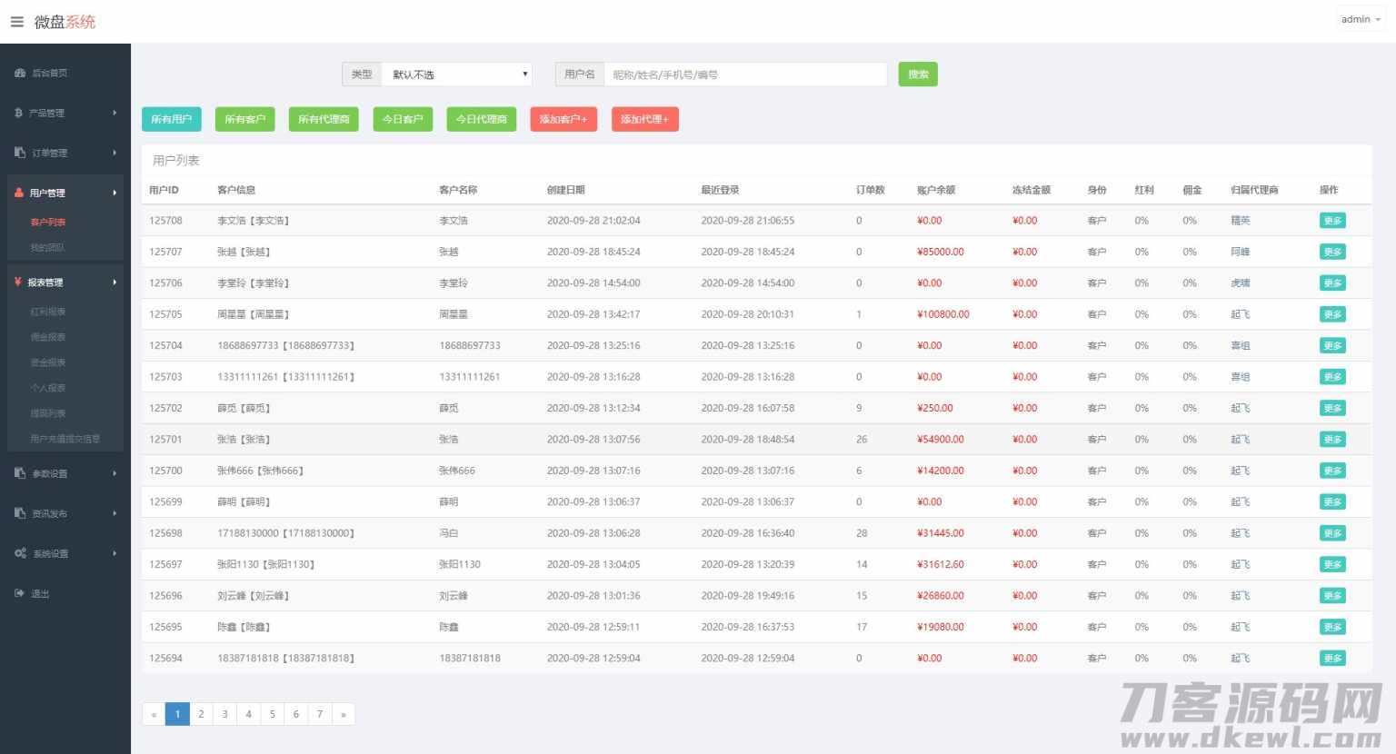Image resolution: width=1396 pixels, height=754 pixels.
Task: Open the admin account dropdown
Action: coord(1360,19)
